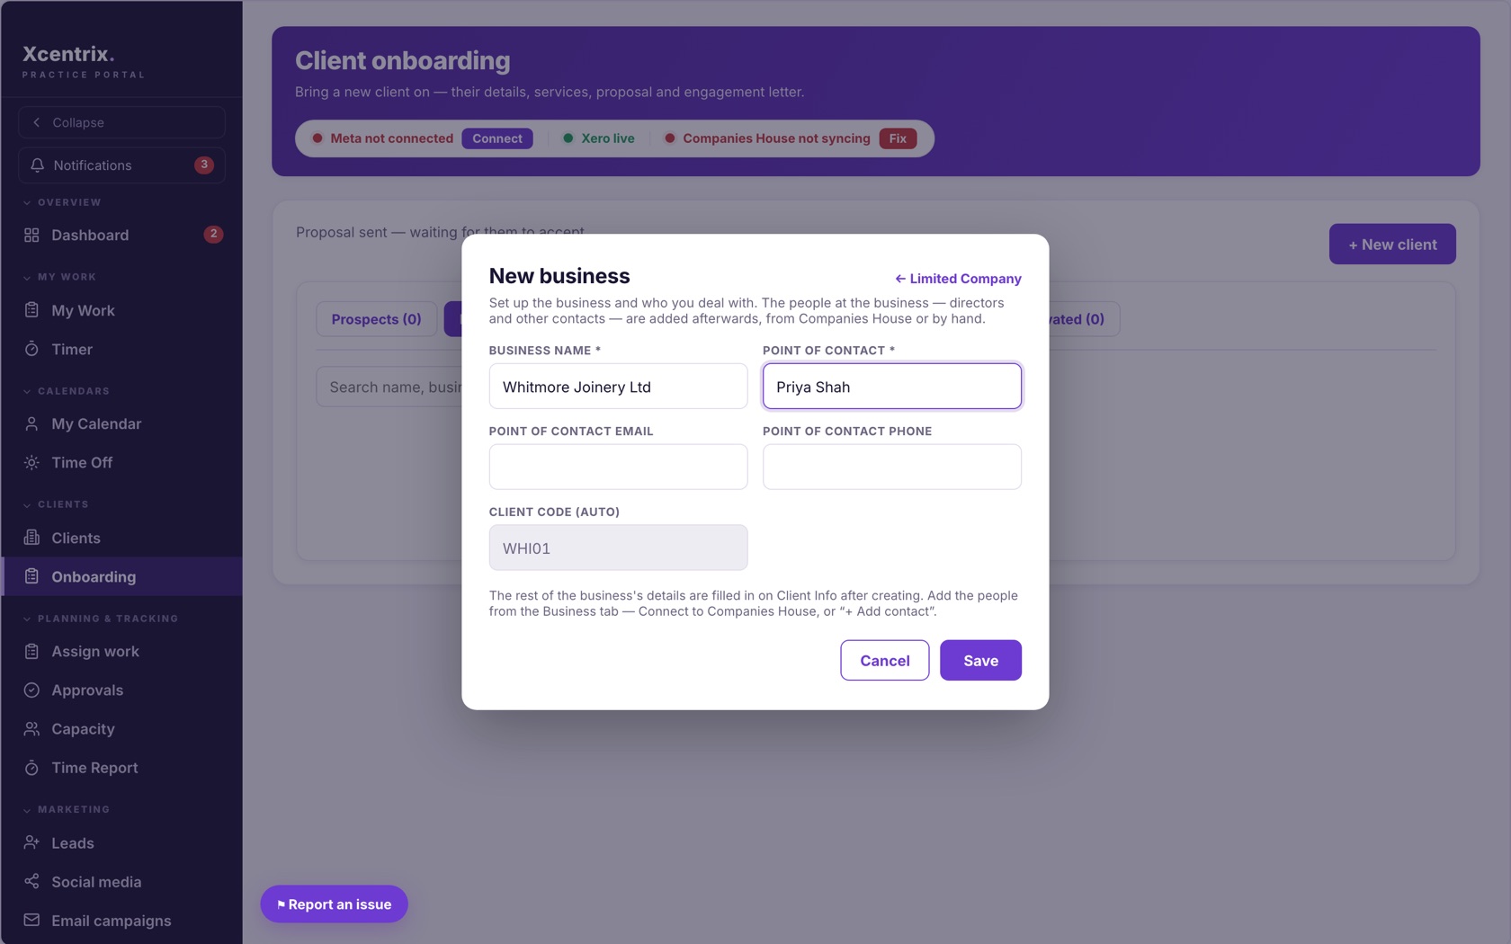Save the new business
This screenshot has height=944, width=1511.
[x=980, y=660]
